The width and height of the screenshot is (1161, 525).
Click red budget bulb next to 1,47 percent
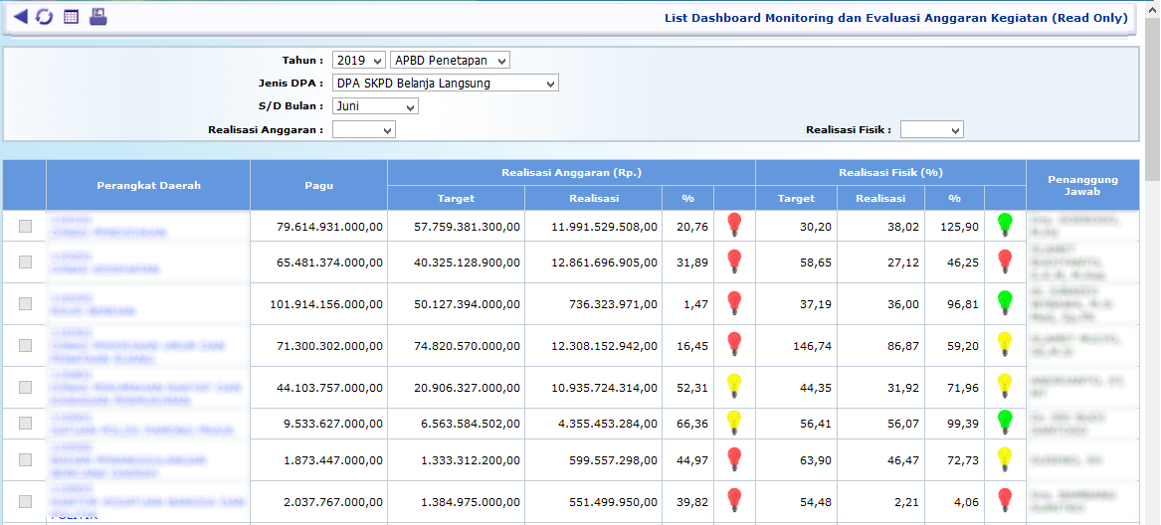(x=734, y=301)
